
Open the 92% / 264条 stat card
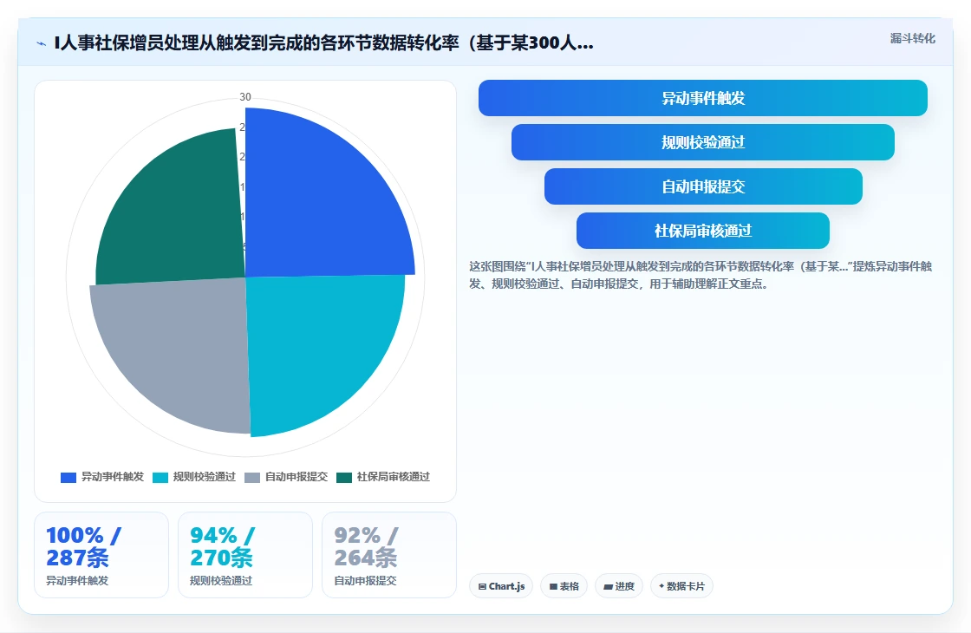[x=389, y=555]
